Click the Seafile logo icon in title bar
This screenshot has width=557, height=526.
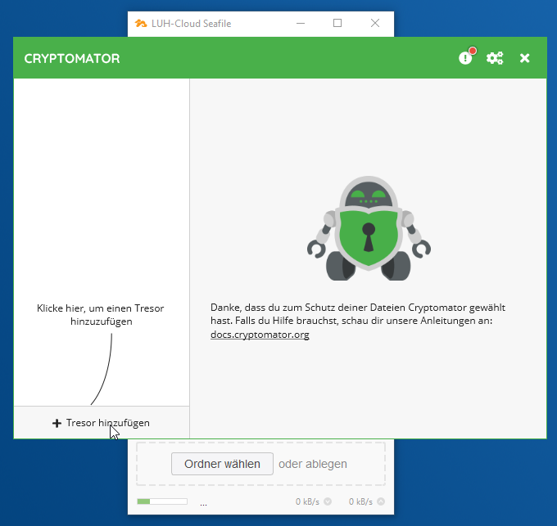coord(141,24)
